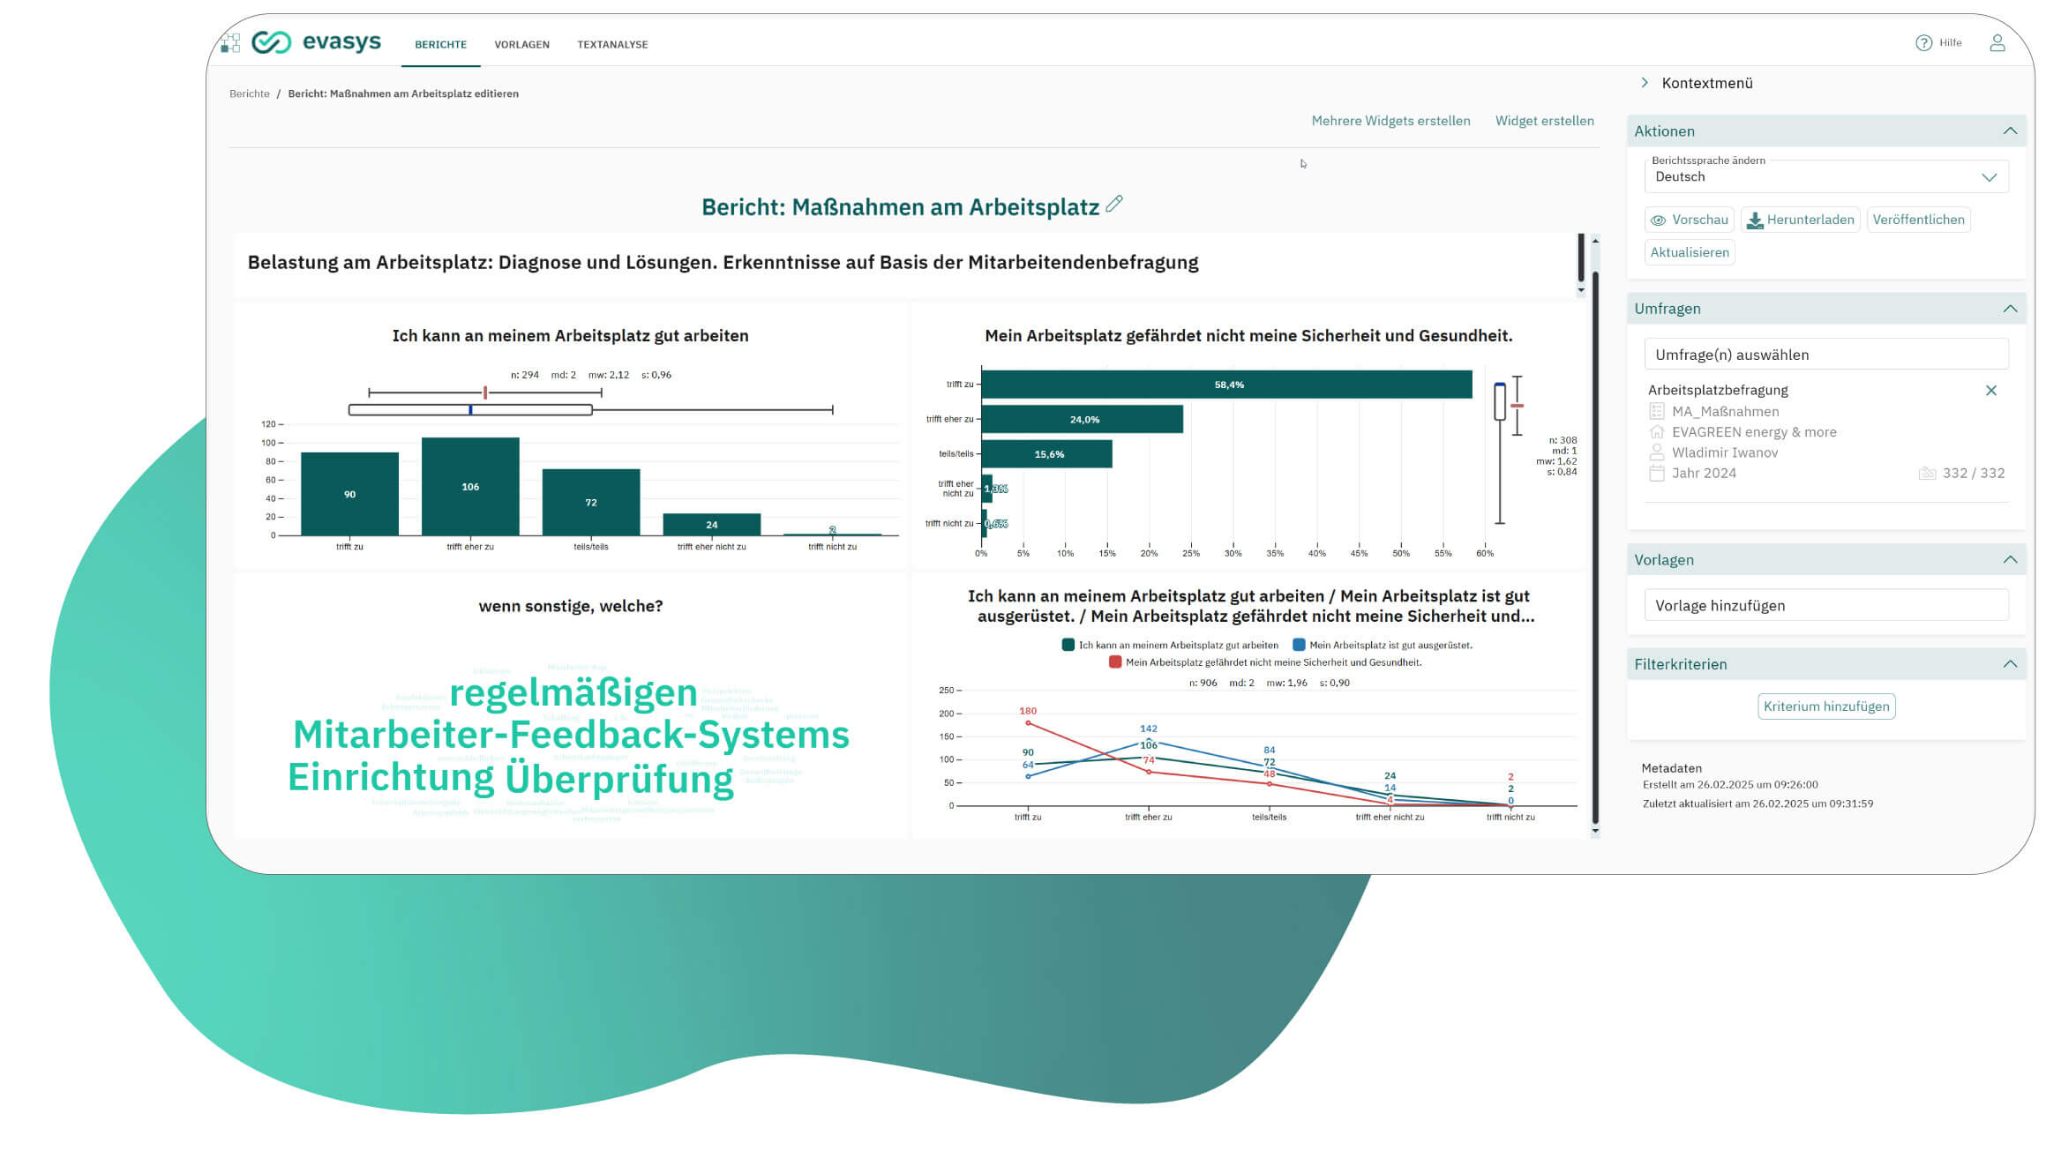Remove Arbeitsplatzbefragung survey with X icon
This screenshot has width=2061, height=1166.
point(1990,390)
